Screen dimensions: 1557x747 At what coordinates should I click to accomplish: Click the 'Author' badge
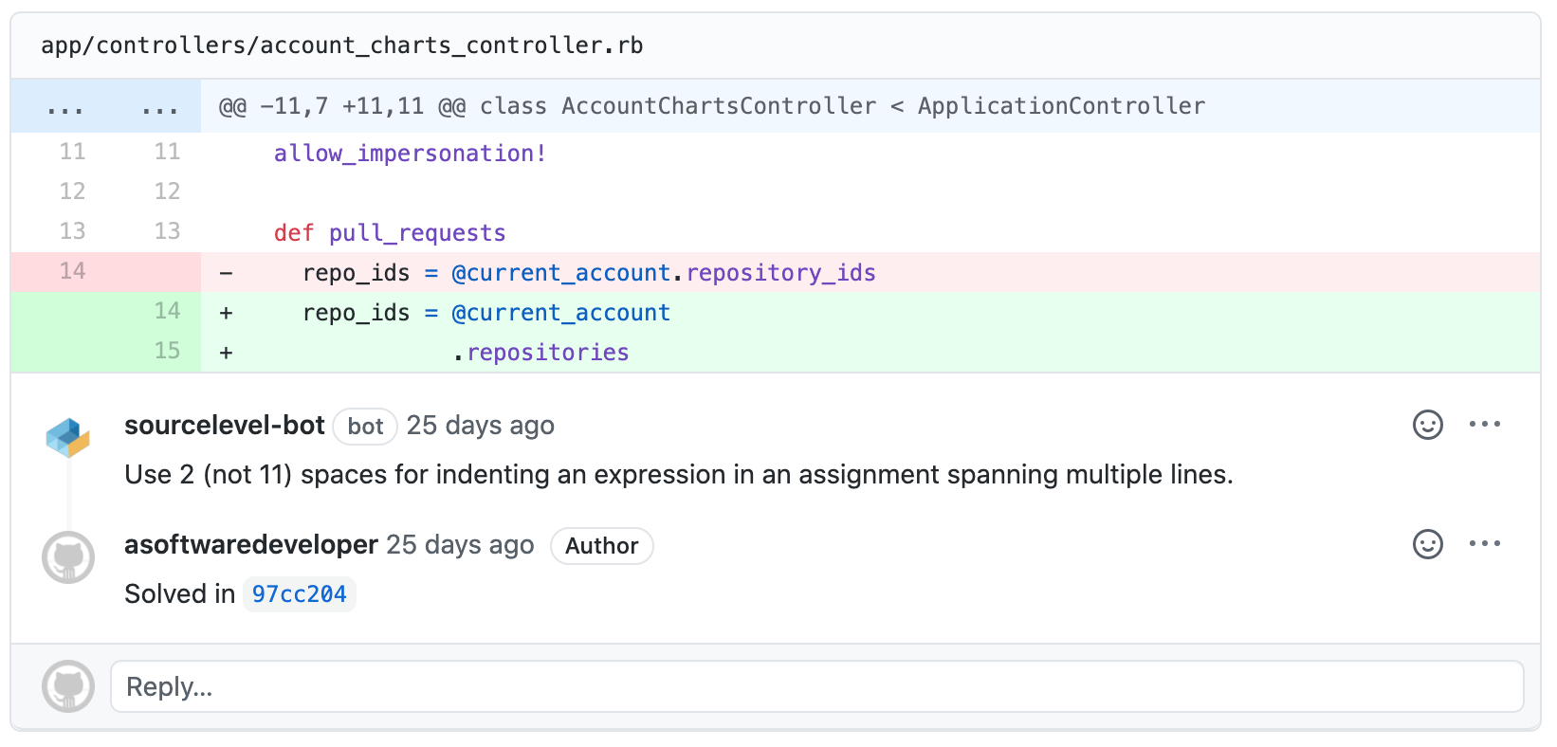tap(601, 546)
